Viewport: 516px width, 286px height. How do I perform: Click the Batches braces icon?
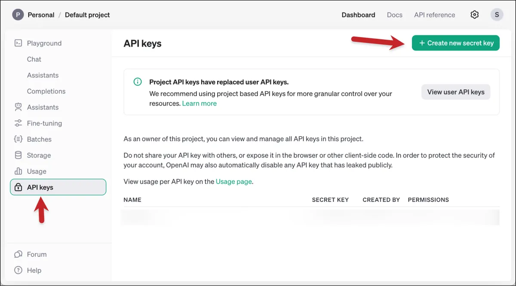[x=18, y=139]
